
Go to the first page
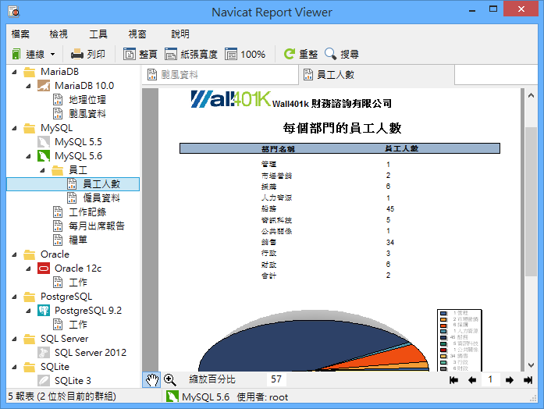pyautogui.click(x=453, y=380)
